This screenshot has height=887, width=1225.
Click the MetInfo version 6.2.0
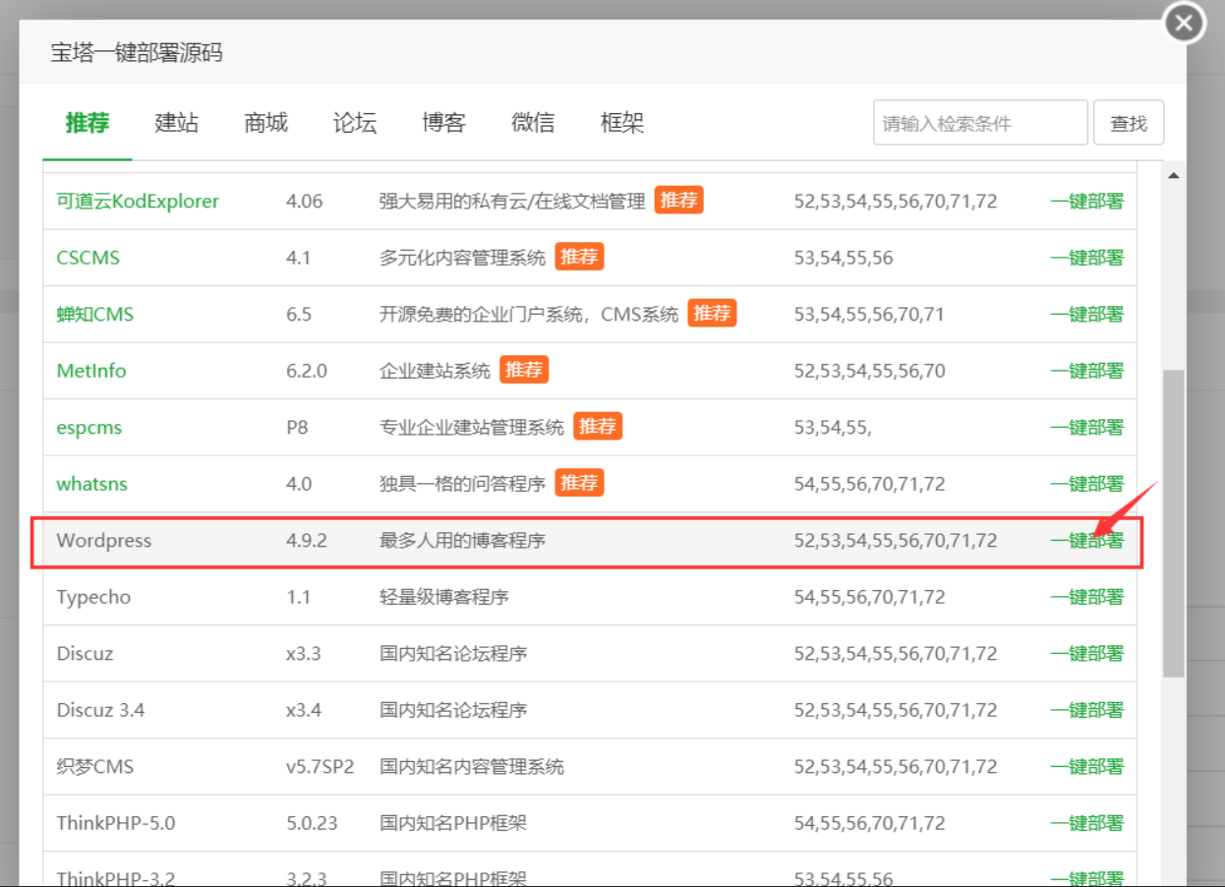click(306, 371)
